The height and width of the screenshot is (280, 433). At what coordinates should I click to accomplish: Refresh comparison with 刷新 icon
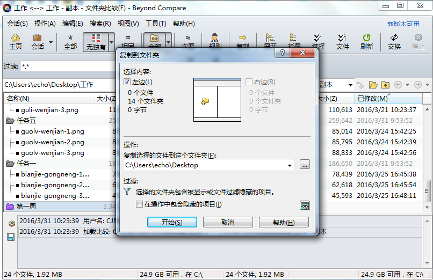[367, 42]
